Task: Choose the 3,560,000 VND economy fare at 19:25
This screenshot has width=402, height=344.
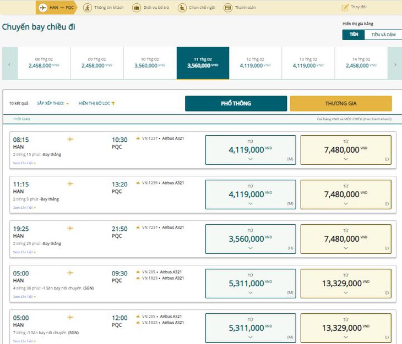Action: 251,239
